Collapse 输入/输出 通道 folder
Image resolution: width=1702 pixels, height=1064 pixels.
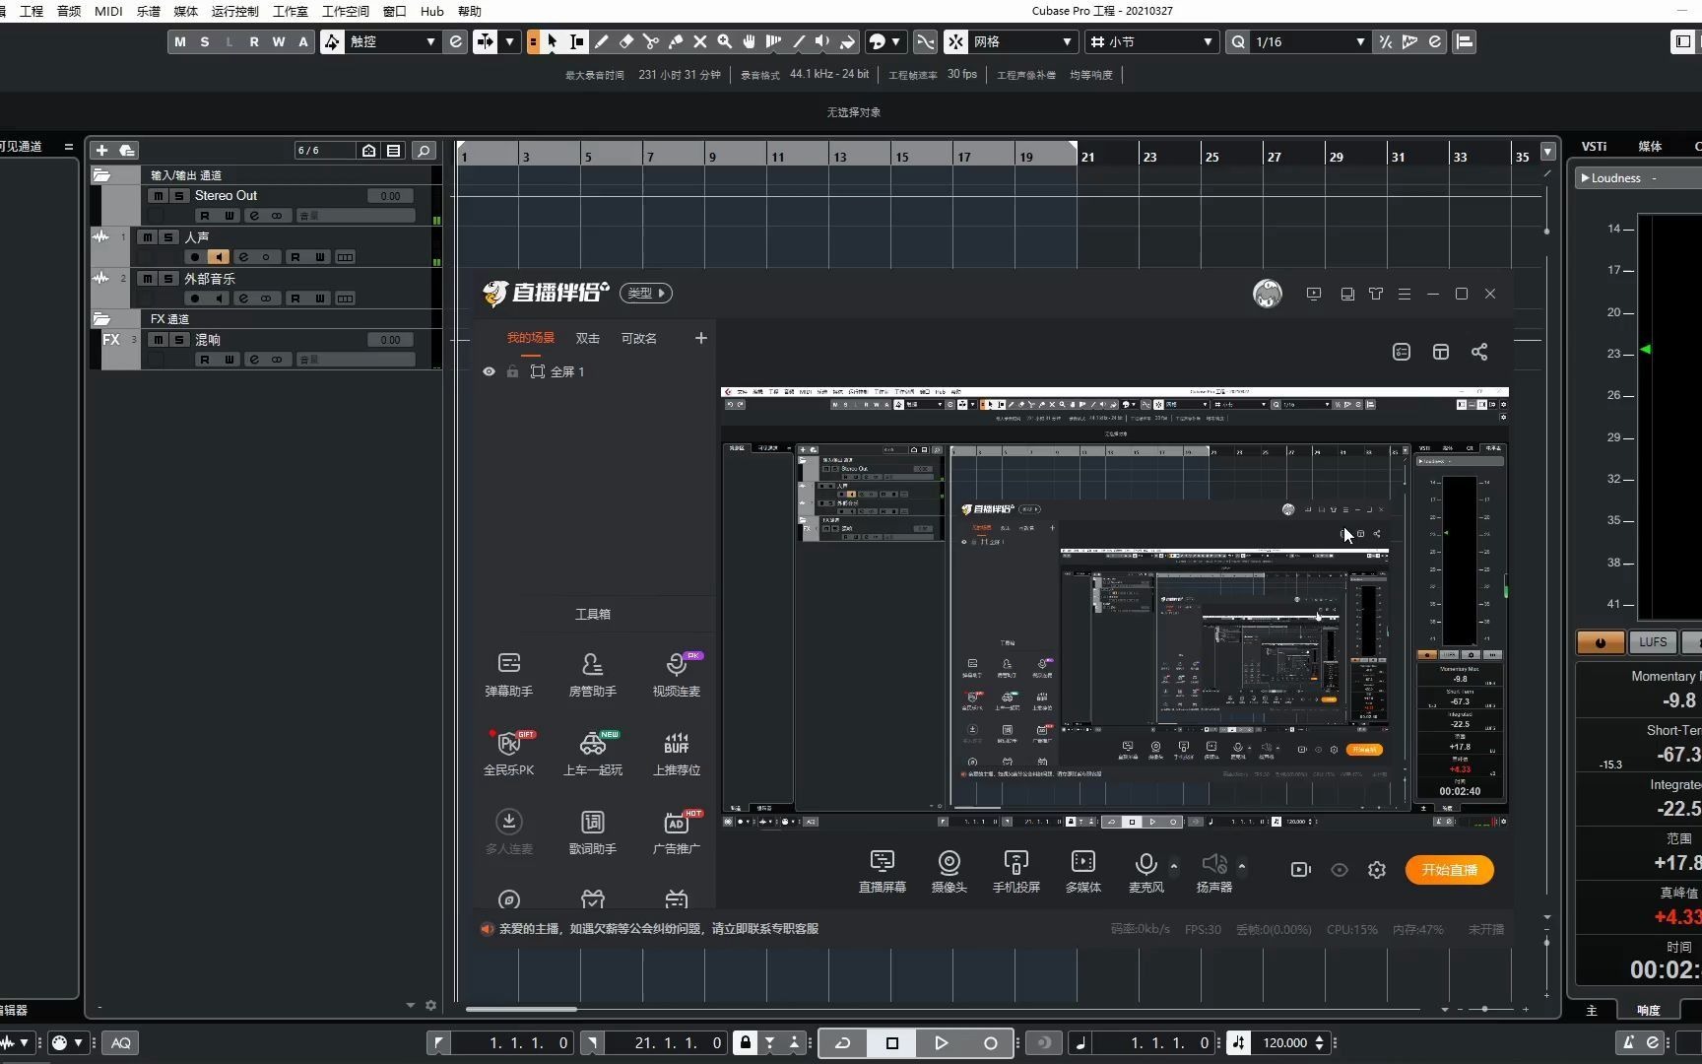101,175
